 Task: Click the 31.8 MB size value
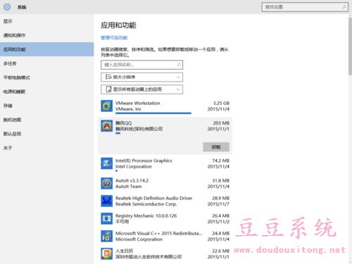(x=220, y=180)
